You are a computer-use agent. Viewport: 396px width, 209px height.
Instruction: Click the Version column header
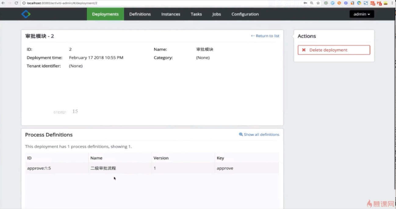[161, 158]
